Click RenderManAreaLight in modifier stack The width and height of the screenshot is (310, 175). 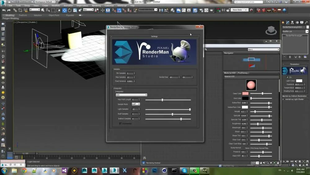[x=294, y=36]
